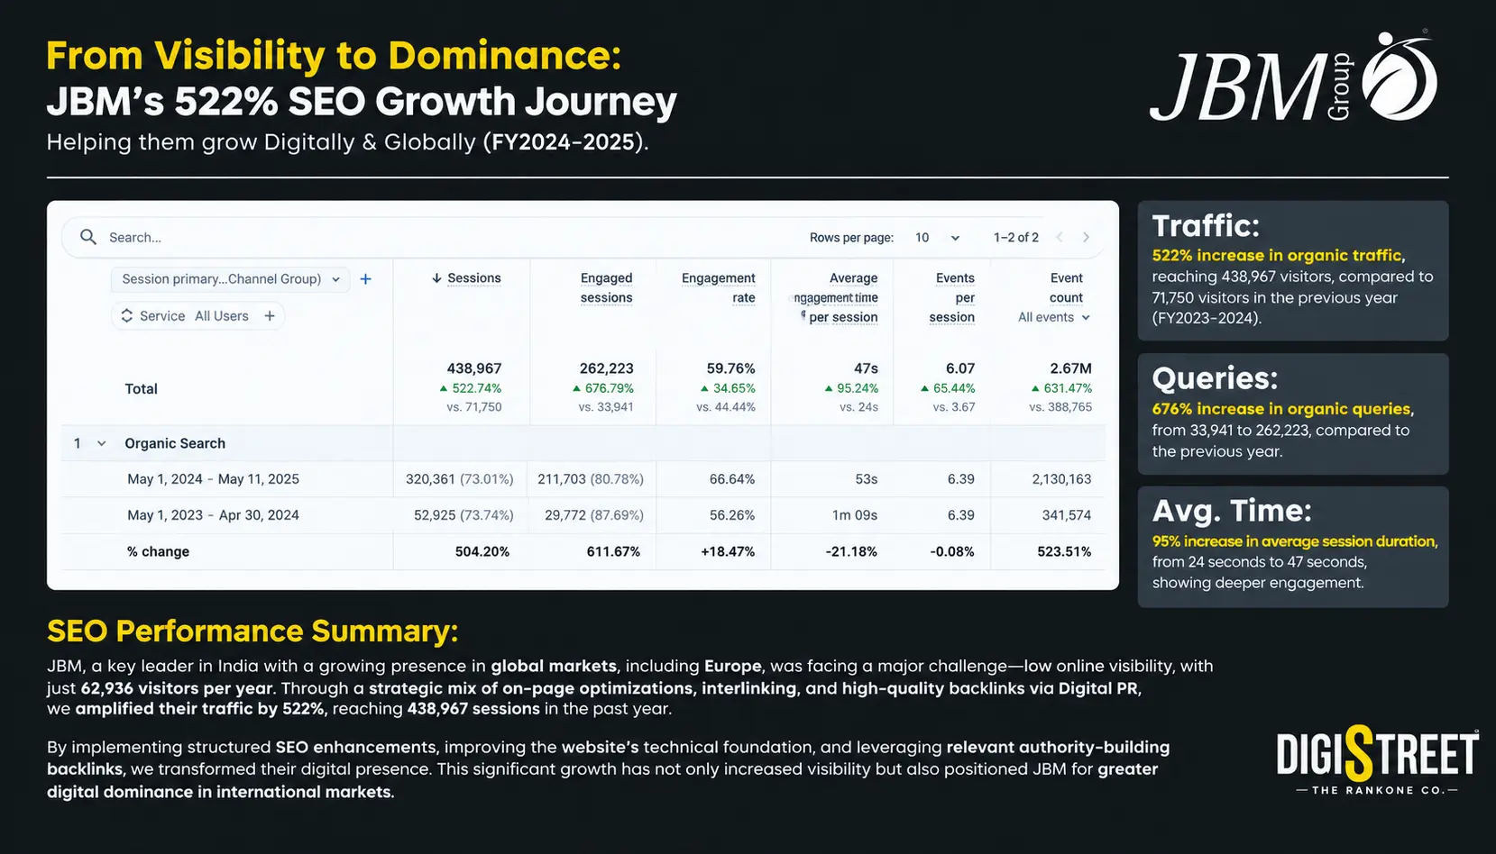Click the SEO Performance Summary heading
1496x854 pixels.
[x=252, y=631]
